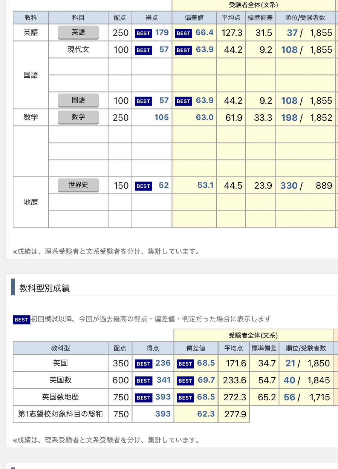Click BEST badge in 国語 button row deviation cell

coord(184,101)
